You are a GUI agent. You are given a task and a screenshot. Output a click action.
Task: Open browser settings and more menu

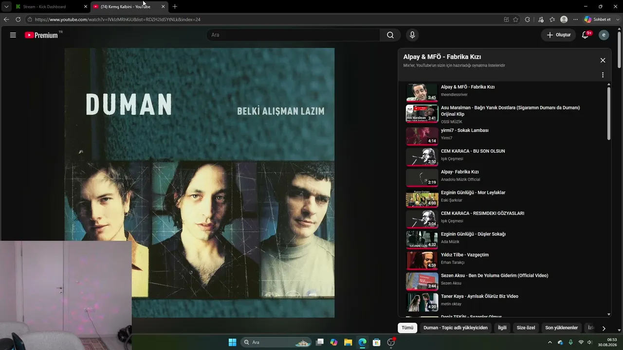576,19
